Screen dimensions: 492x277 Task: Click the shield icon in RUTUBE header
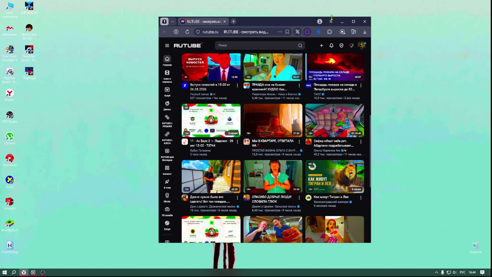[341, 45]
